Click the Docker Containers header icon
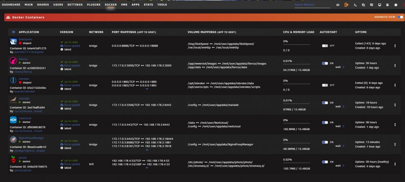The image size is (405, 182). [x=8, y=17]
